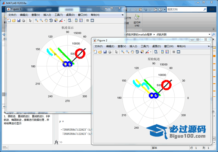Click New Figure icon in Figure 2 toolbar
This screenshot has width=218, height=152.
tap(95, 52)
